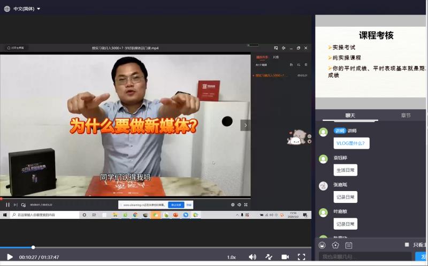Select the orange playlist video entry
Image resolution: width=428 pixels, height=266 pixels.
[280, 75]
